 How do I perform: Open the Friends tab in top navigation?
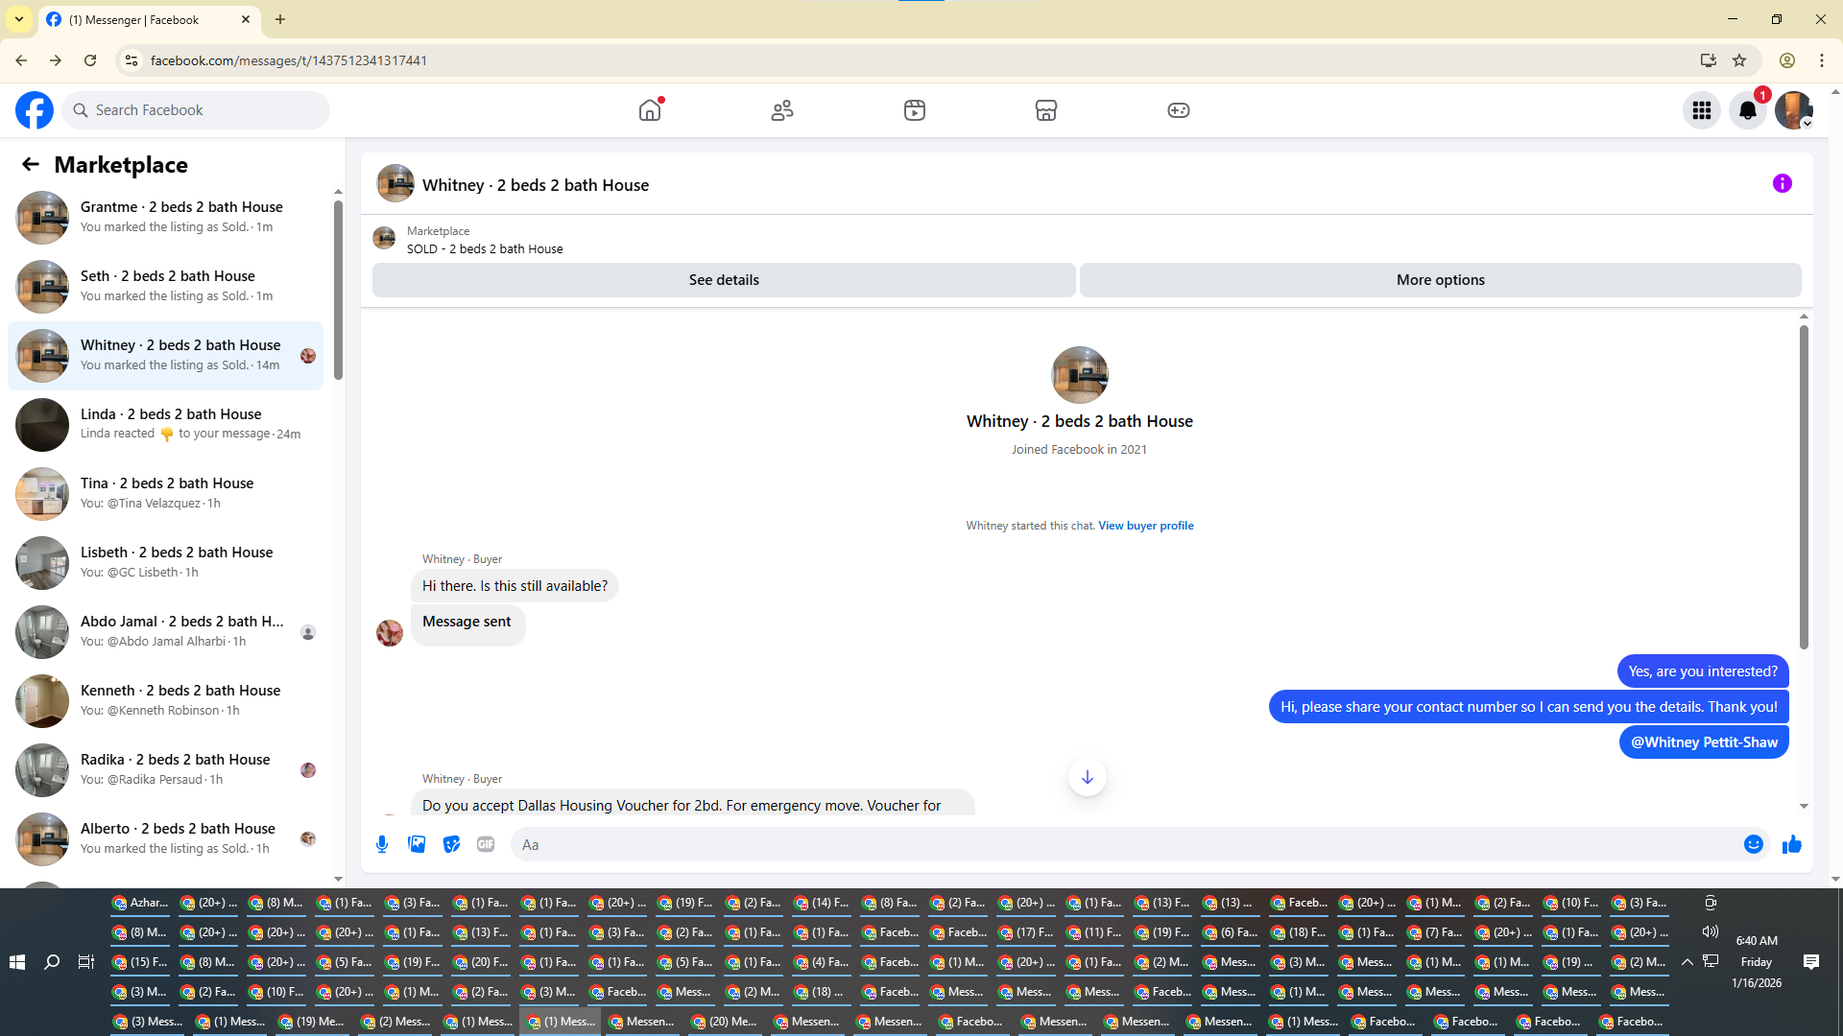pyautogui.click(x=782, y=110)
